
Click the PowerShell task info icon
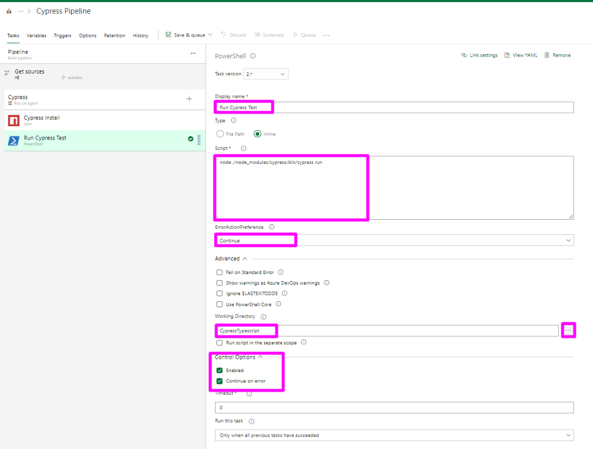tap(253, 56)
